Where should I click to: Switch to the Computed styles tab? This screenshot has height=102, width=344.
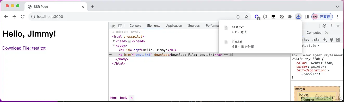314,33
